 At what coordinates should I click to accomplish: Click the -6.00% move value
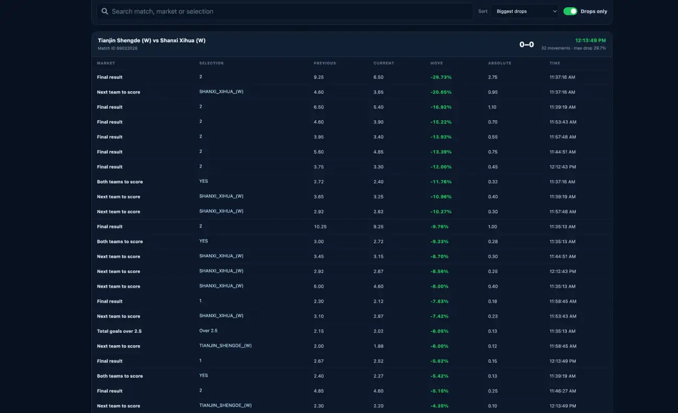click(440, 346)
